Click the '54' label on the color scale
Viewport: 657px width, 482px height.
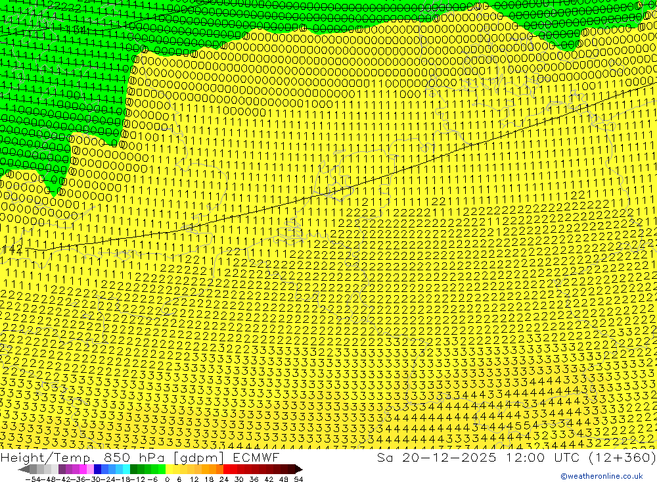click(x=298, y=479)
